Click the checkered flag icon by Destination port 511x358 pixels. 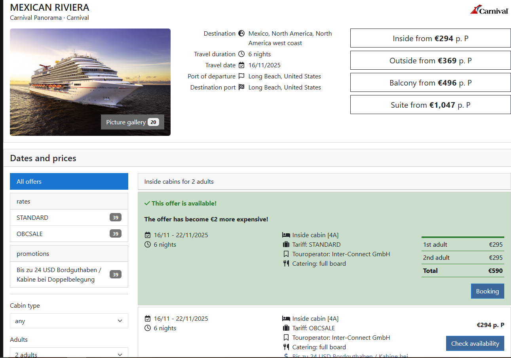click(242, 88)
